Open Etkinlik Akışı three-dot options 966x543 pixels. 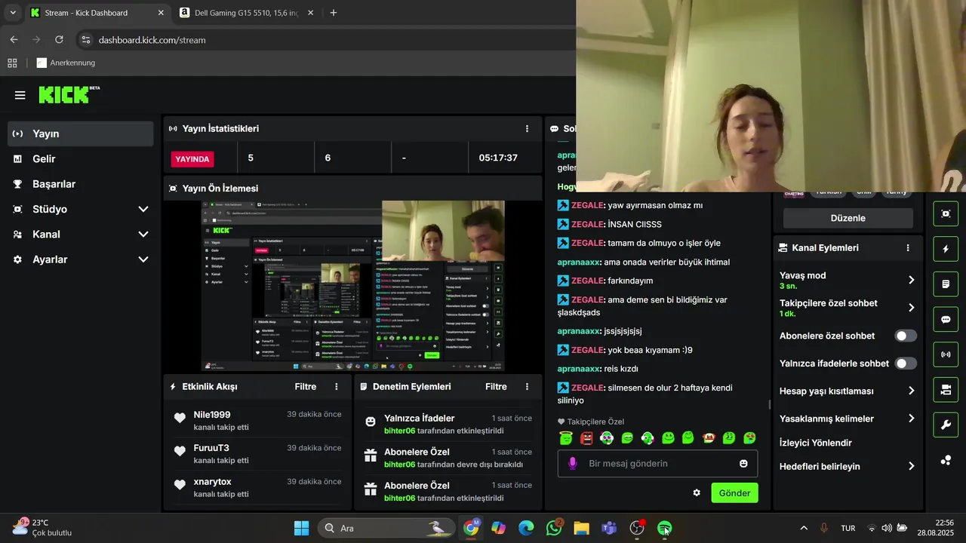pos(337,387)
